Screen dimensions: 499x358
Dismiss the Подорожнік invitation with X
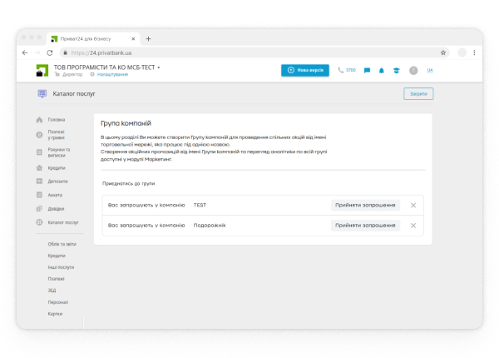pos(413,226)
